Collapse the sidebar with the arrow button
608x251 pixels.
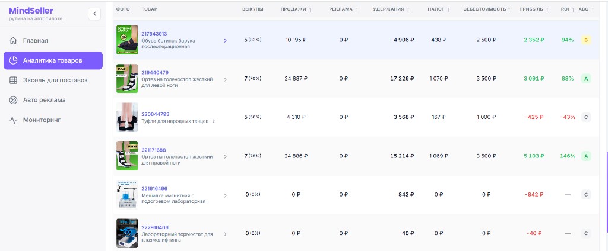(94, 14)
